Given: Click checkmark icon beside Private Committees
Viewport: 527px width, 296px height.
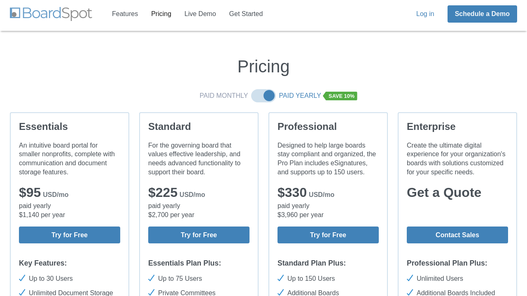Looking at the screenshot, I should pos(152,292).
